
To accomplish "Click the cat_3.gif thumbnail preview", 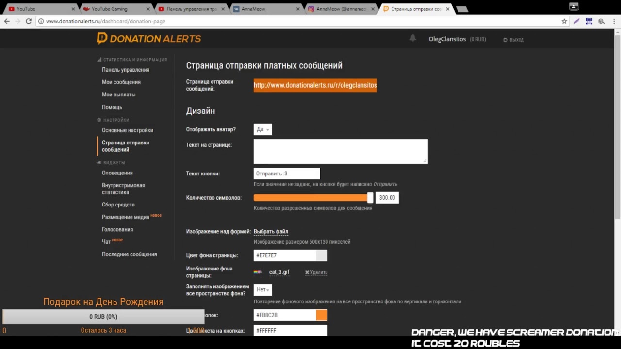I will pos(258,272).
